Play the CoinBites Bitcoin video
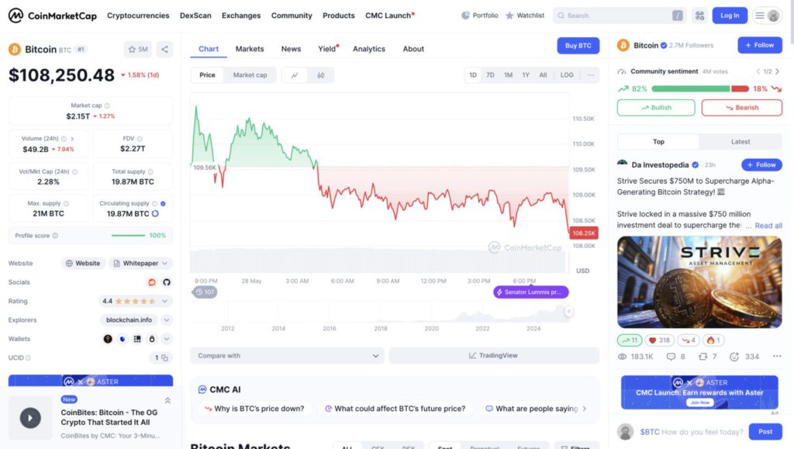The height and width of the screenshot is (449, 794). 30,418
